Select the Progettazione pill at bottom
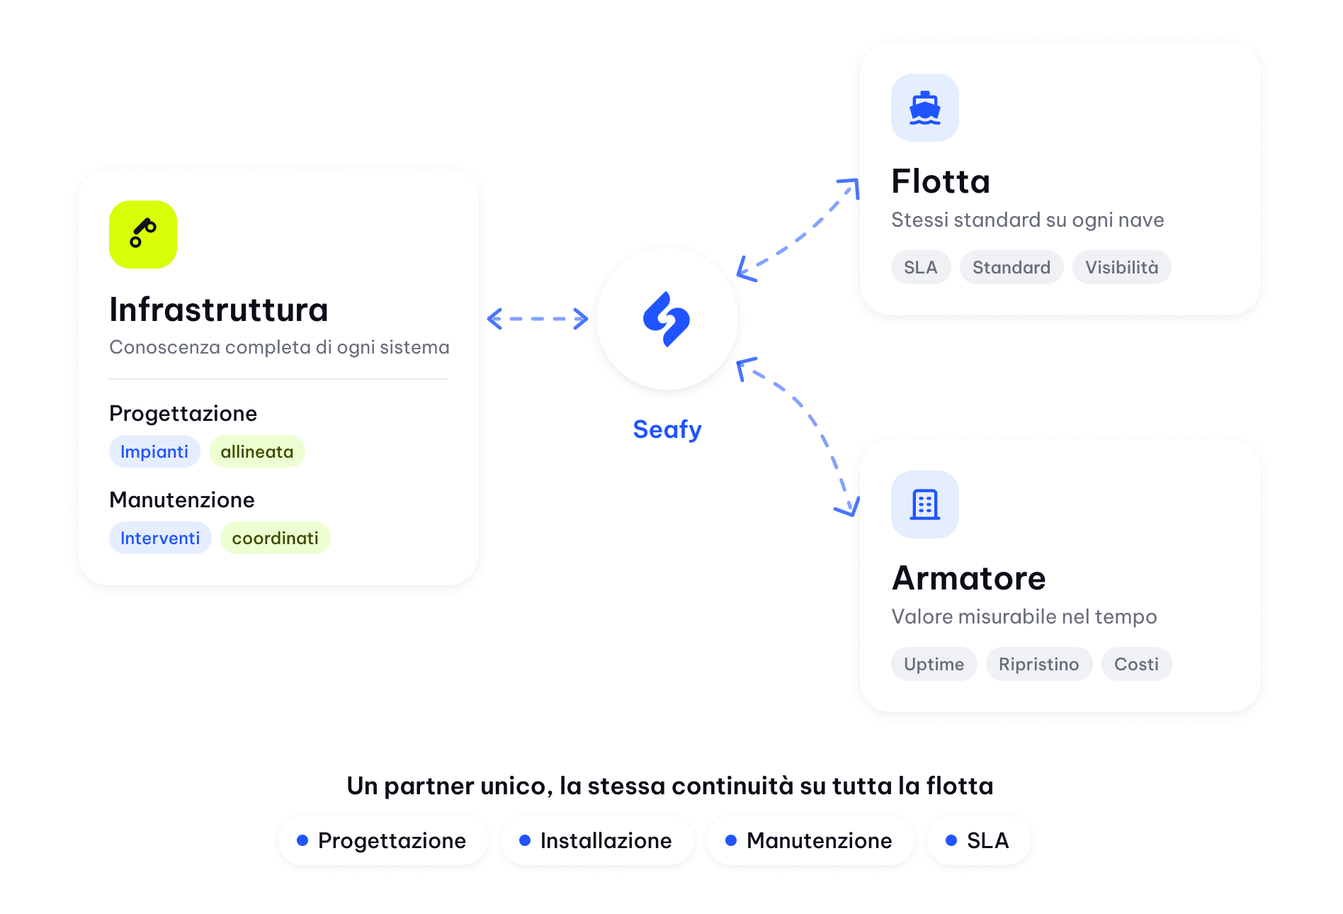 tap(383, 840)
